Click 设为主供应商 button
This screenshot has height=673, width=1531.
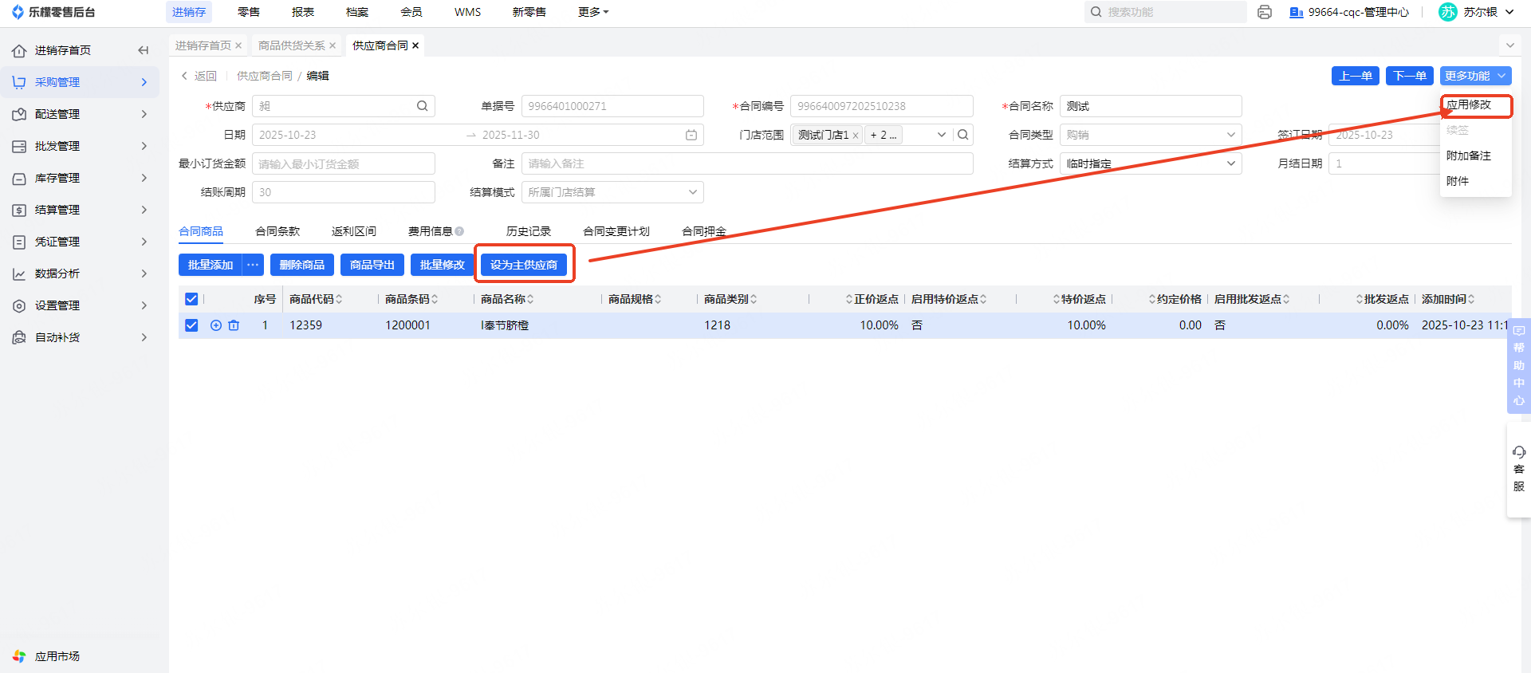click(524, 265)
